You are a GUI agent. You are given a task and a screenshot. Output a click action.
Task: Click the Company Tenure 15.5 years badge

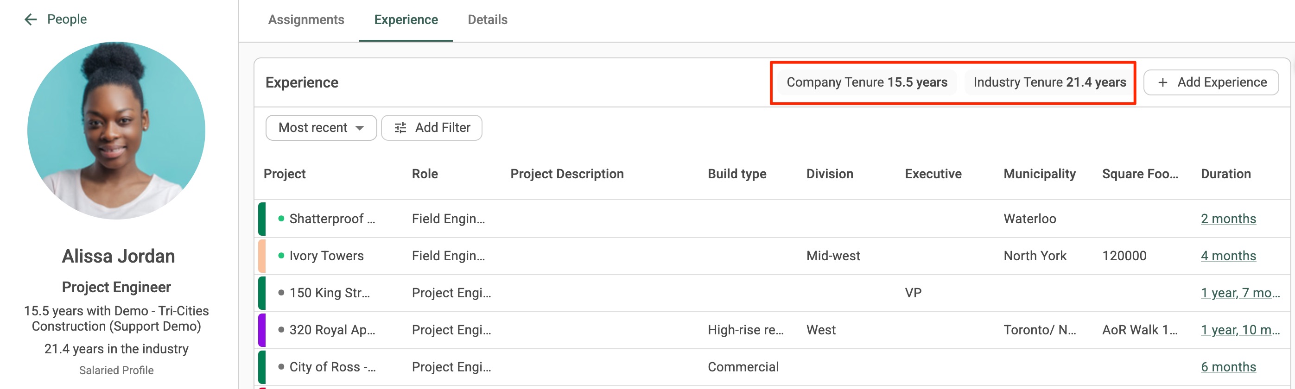pyautogui.click(x=867, y=82)
